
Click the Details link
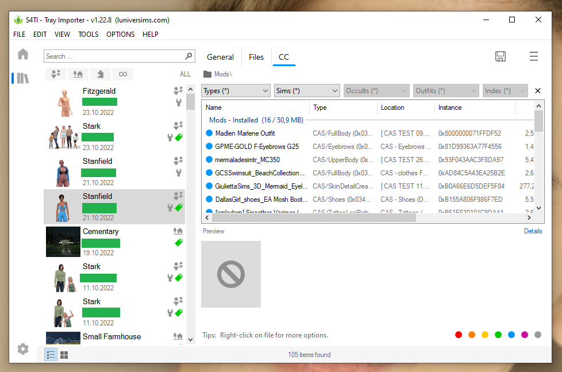tap(533, 231)
